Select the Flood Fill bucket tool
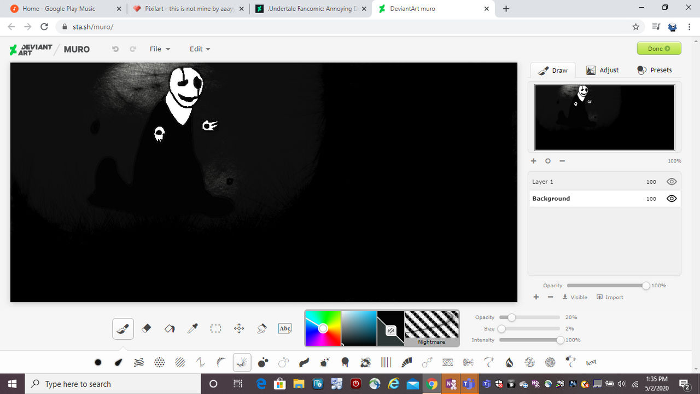Screen dimensions: 700x394 [x=170, y=328]
